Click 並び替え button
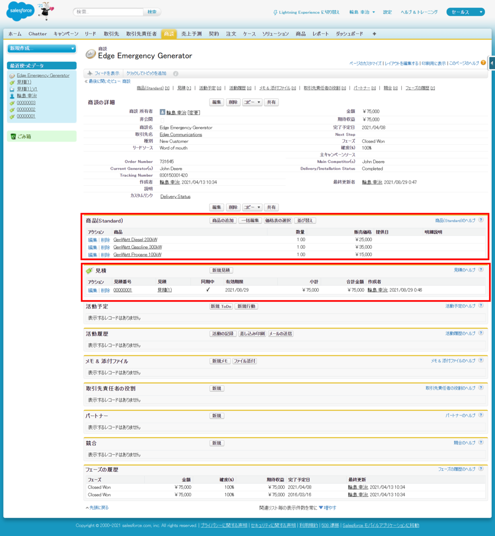Screen dimensions: 495x536 point(305,221)
